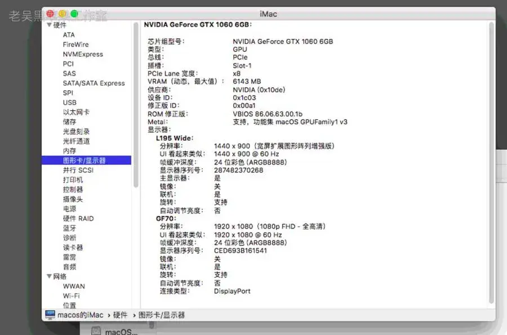This screenshot has width=507, height=335.
Task: Select highlighted 图形卡/显示器 sidebar row
Action: click(x=86, y=160)
